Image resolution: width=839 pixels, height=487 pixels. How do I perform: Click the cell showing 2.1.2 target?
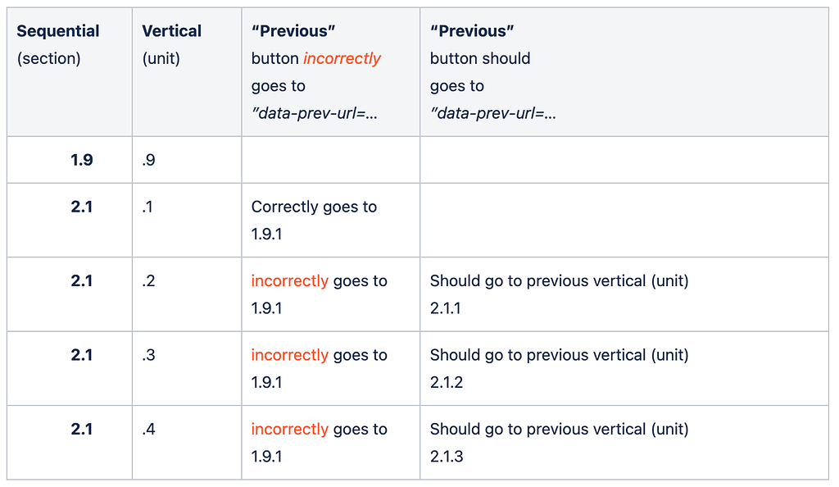[559, 368]
